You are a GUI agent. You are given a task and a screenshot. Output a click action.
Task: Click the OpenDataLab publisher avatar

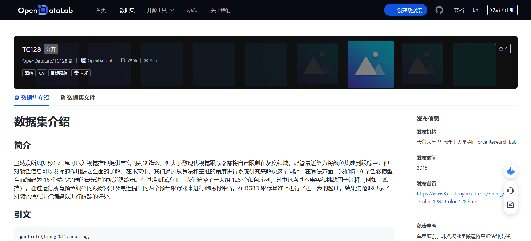pyautogui.click(x=83, y=60)
